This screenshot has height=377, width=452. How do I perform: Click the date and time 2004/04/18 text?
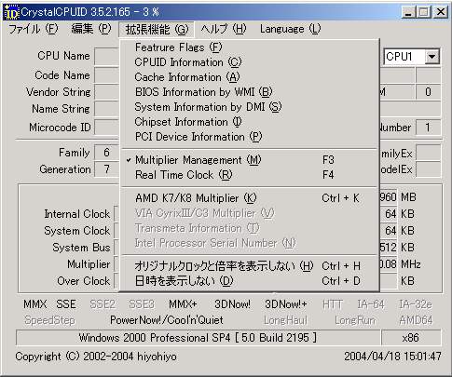coord(392,357)
